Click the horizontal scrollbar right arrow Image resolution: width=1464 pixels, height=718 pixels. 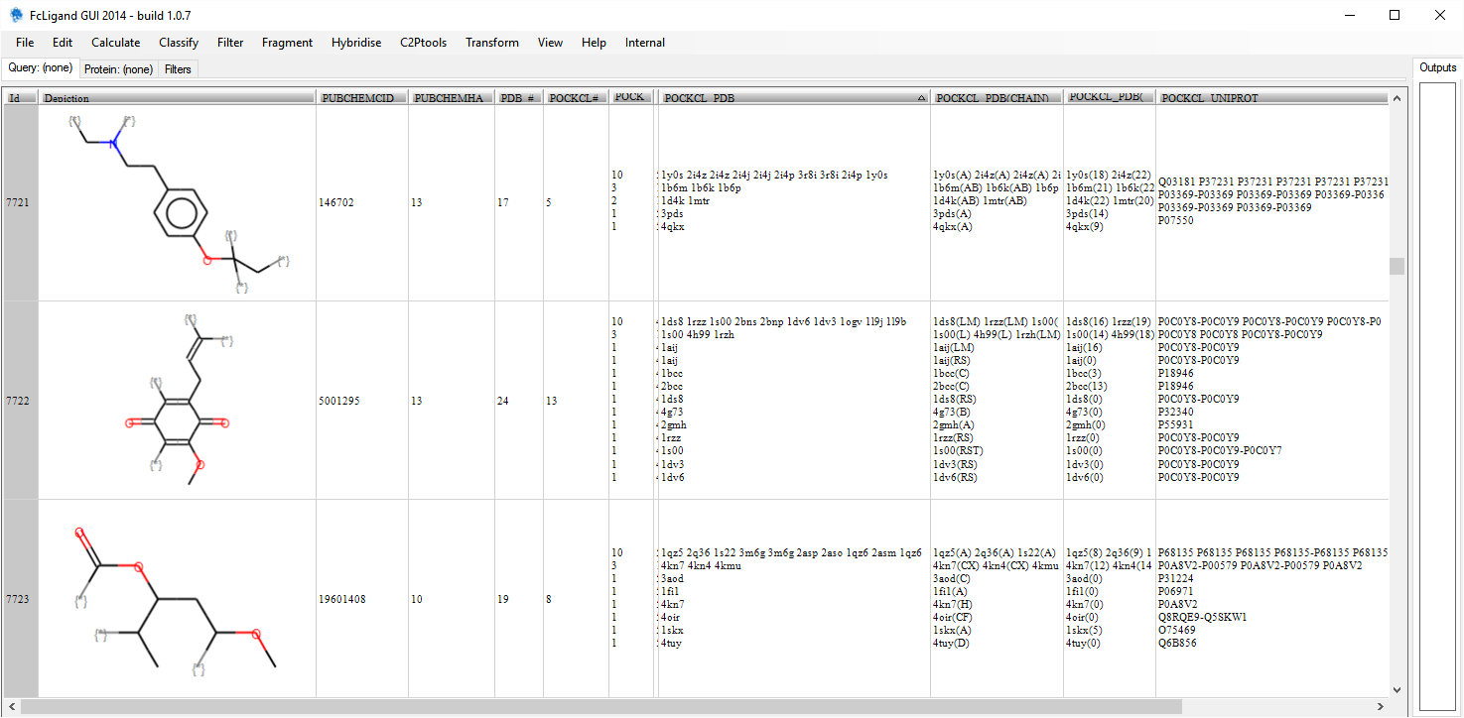click(1381, 707)
